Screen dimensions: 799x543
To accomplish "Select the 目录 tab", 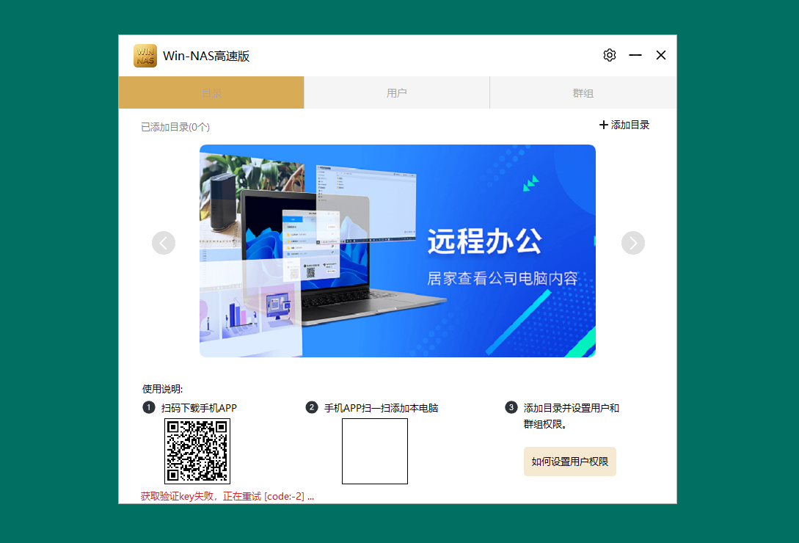I will coord(211,92).
